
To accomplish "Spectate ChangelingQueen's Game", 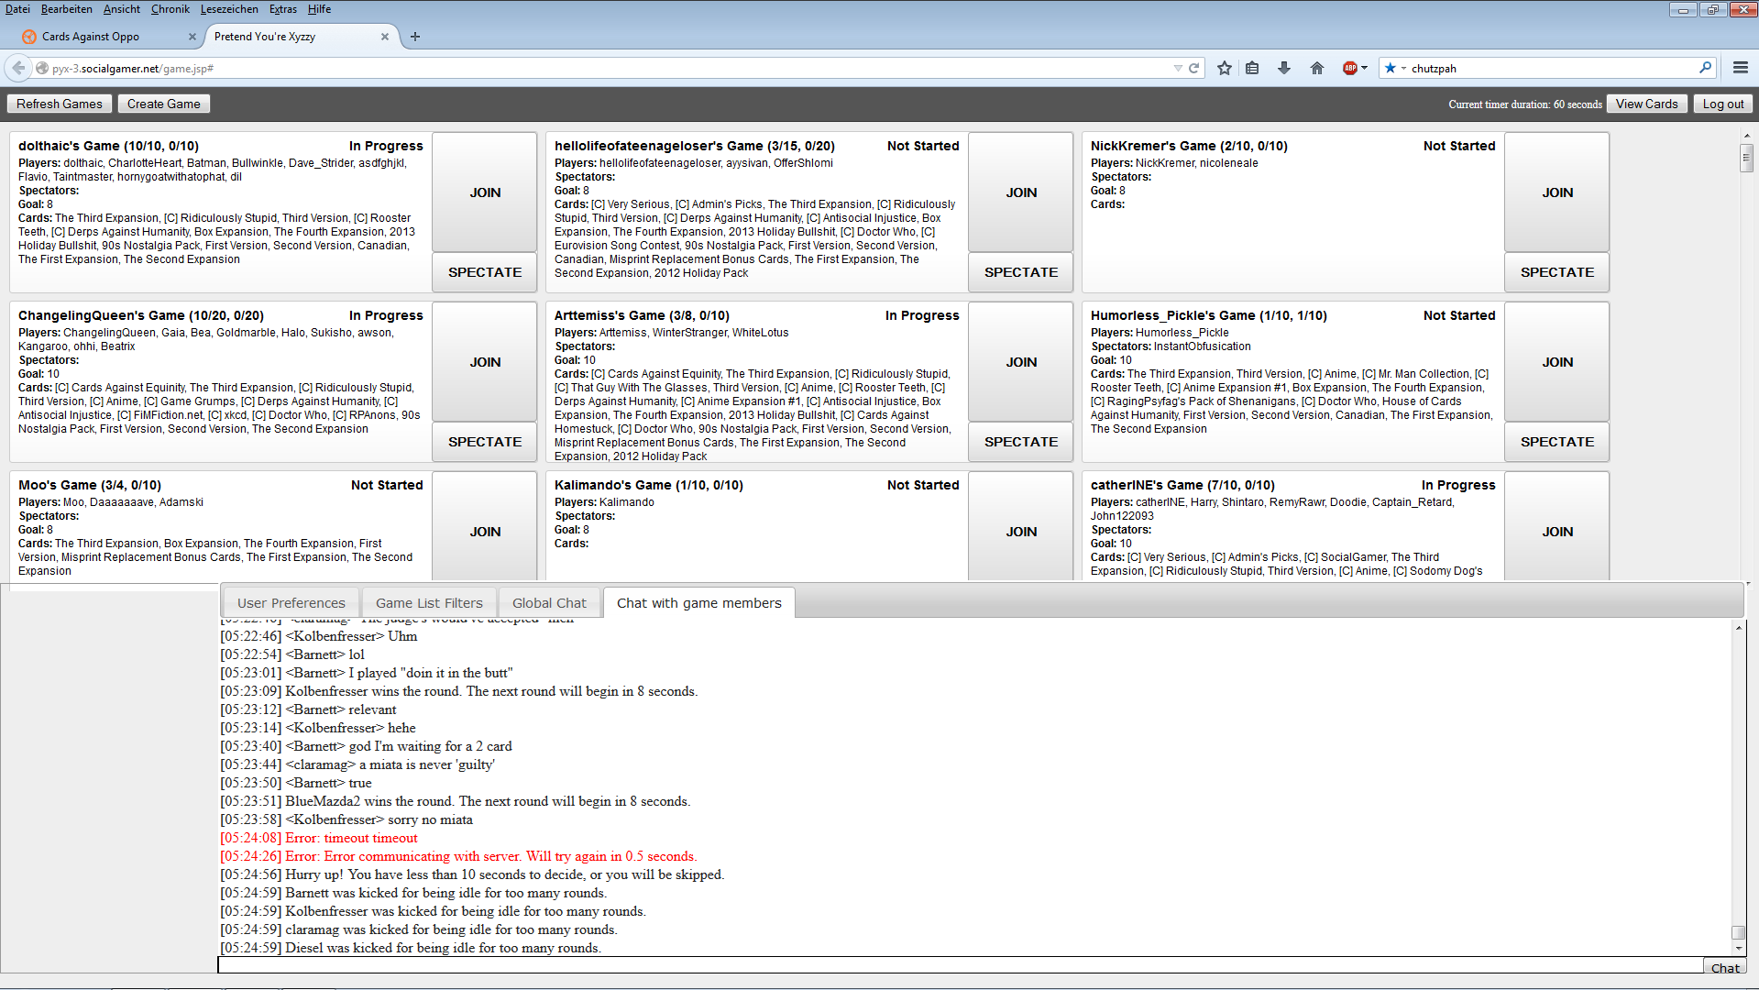I will point(485,442).
